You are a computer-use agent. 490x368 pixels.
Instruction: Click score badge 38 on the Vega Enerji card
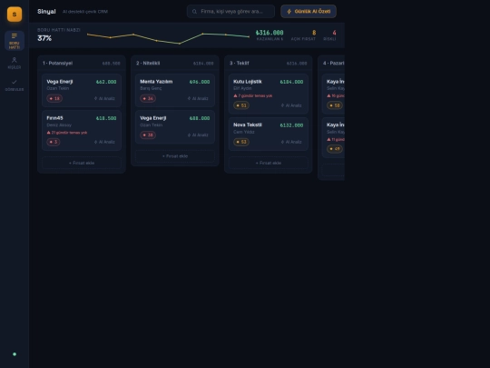[148, 134]
